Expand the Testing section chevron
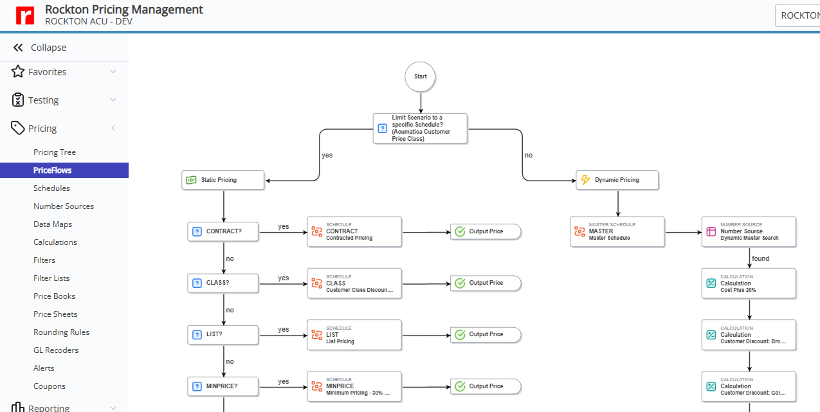Viewport: 820px width, 412px height. click(113, 100)
